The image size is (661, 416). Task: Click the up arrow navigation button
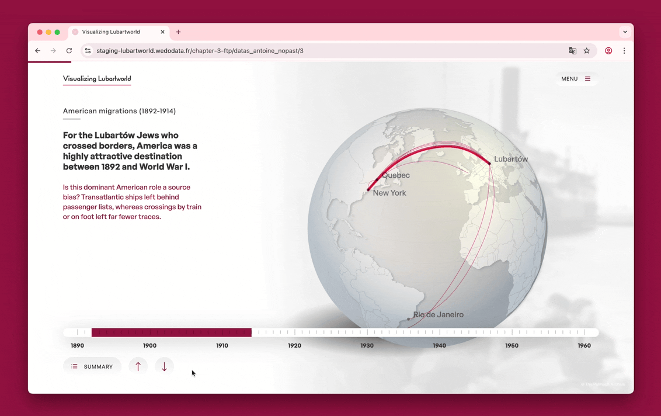[x=138, y=366]
